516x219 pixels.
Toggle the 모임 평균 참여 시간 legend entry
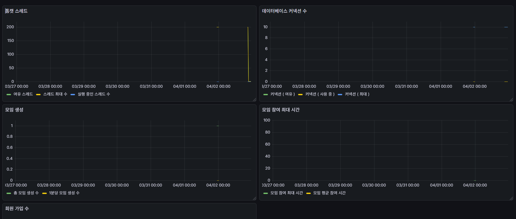point(329,193)
